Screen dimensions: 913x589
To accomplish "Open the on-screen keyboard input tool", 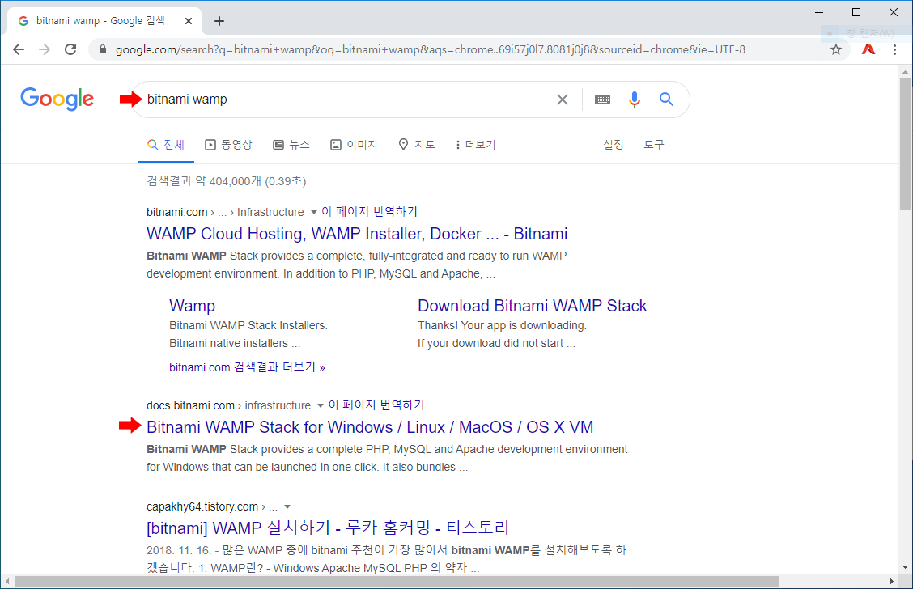I will pos(603,100).
